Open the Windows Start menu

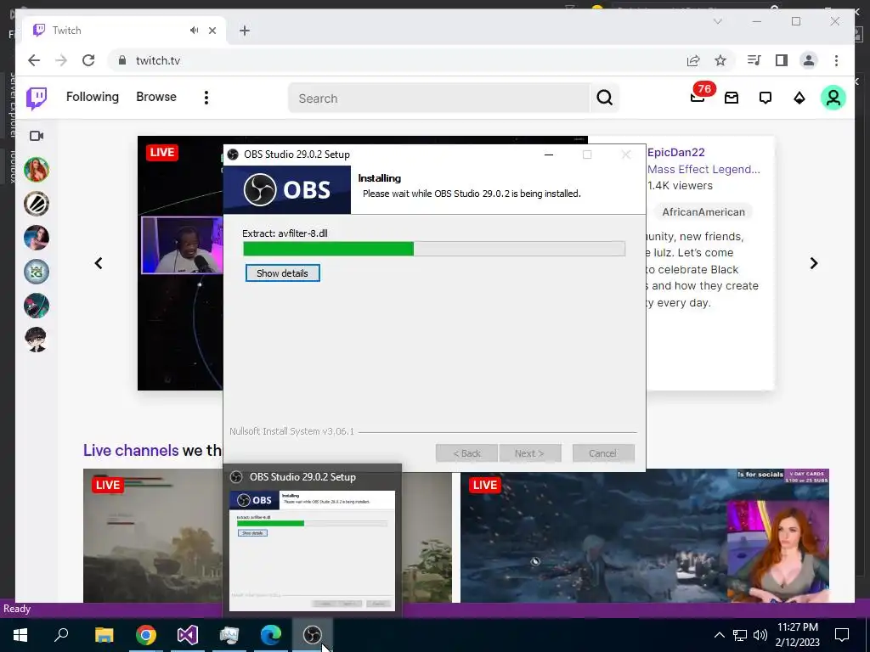click(x=20, y=635)
